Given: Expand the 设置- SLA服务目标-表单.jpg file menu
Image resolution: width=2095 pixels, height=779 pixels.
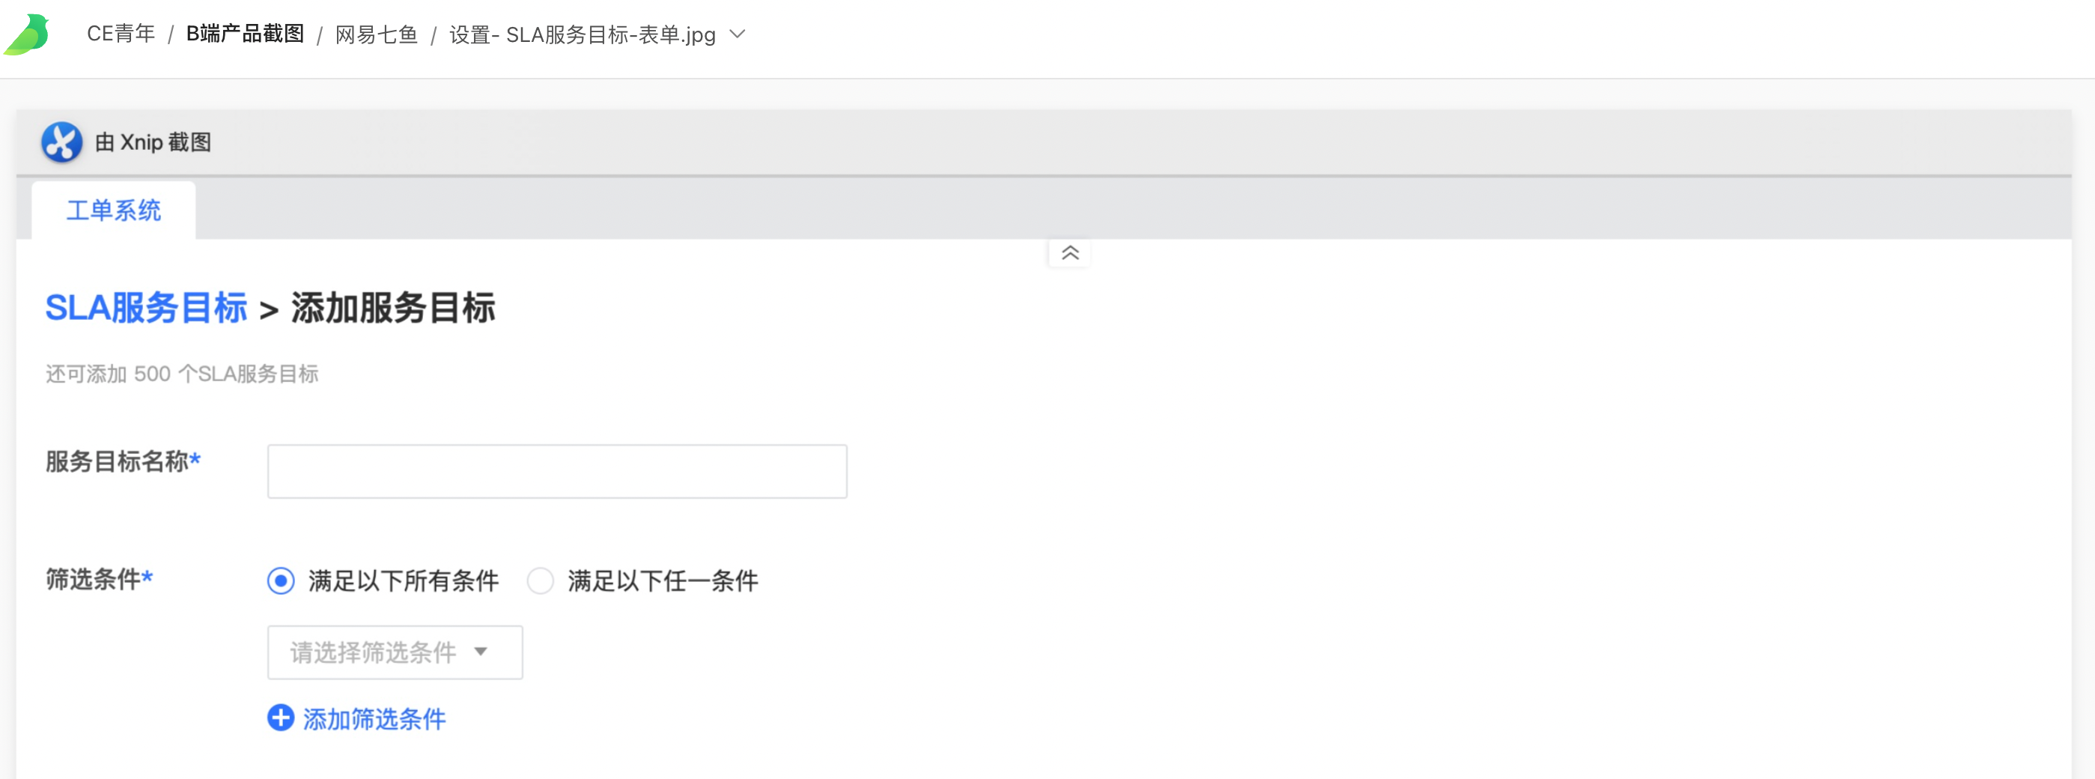Looking at the screenshot, I should (x=583, y=35).
